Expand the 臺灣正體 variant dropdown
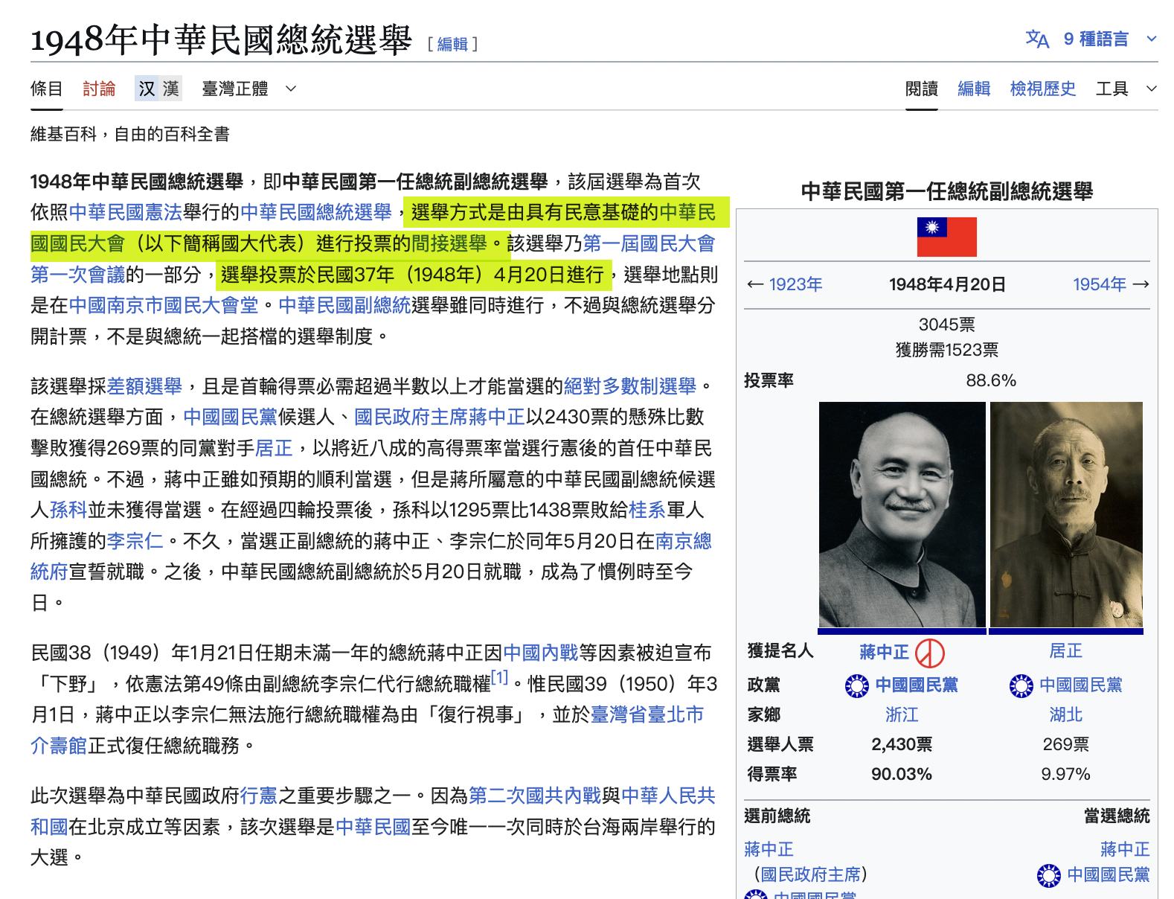 coord(249,89)
